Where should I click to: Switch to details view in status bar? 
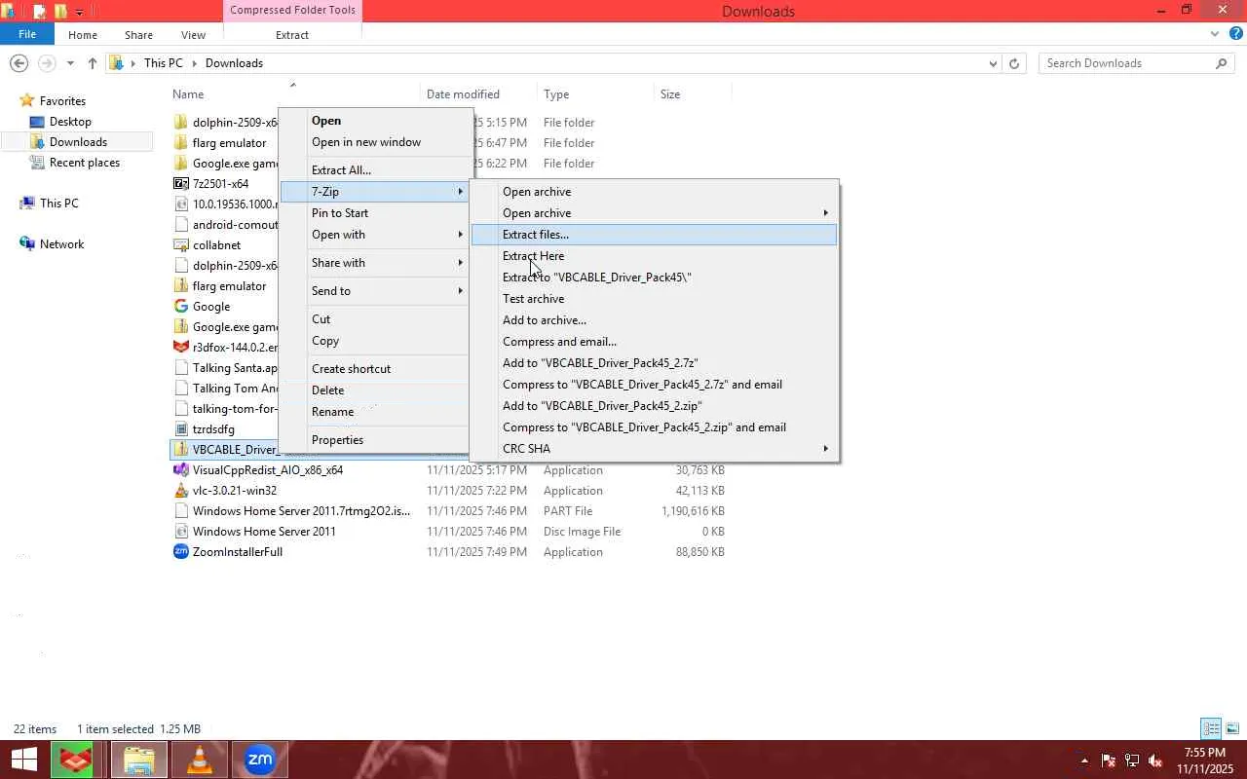tap(1211, 728)
